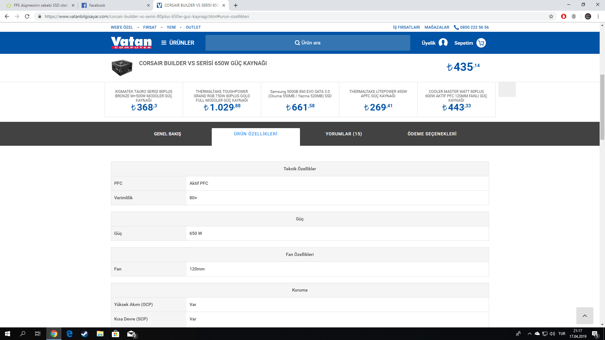Click the Üyelik user profile icon
This screenshot has width=605, height=340.
[443, 42]
